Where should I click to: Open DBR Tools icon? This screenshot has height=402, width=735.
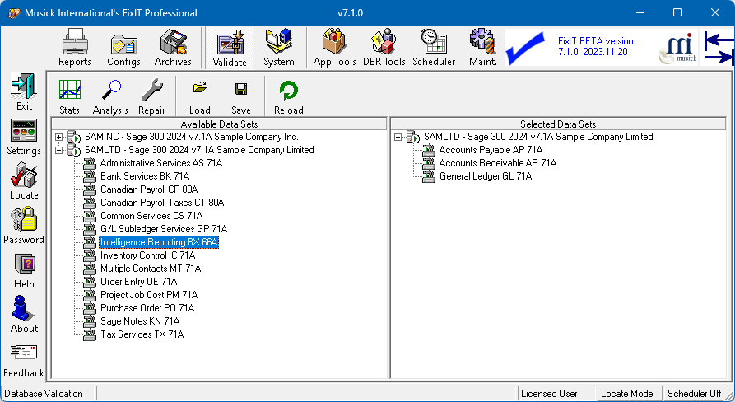384,48
